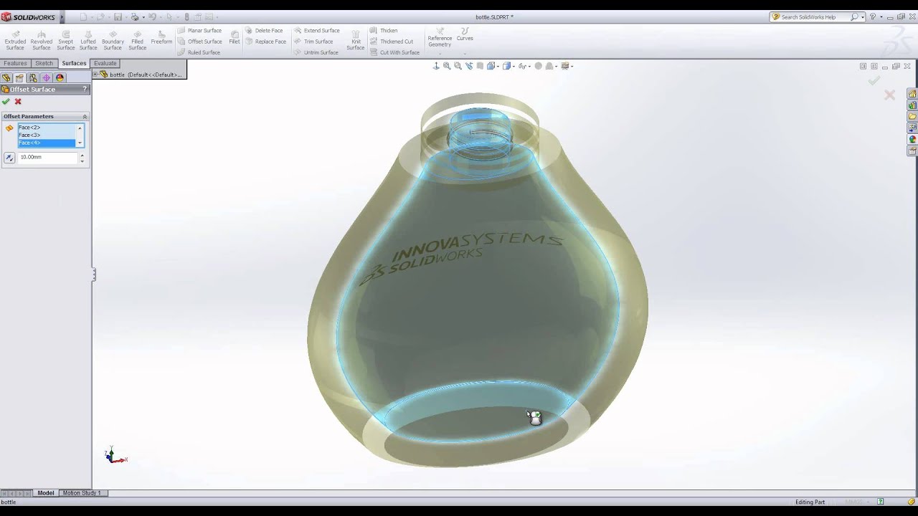Cancel Offset Surface with red X
Screen dimensions: 918x516
(18, 102)
